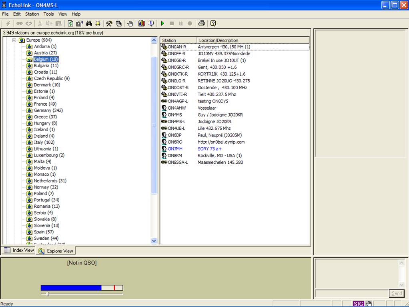The image size is (409, 307).
Task: Switch to the Index View tab
Action: click(19, 250)
